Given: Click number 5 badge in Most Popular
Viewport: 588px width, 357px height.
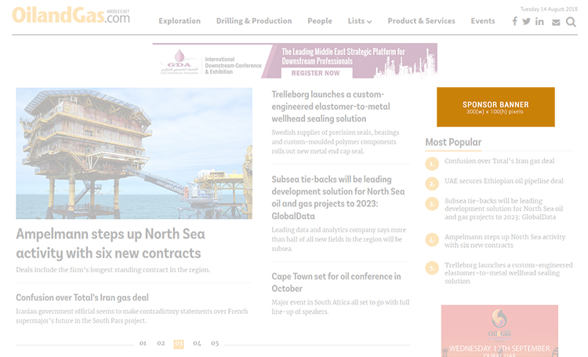Looking at the screenshot, I should (432, 268).
